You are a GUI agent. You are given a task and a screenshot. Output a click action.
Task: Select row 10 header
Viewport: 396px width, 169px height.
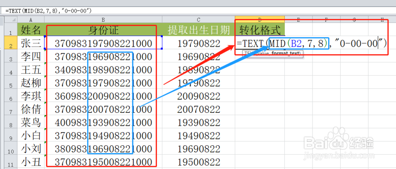click(11, 148)
